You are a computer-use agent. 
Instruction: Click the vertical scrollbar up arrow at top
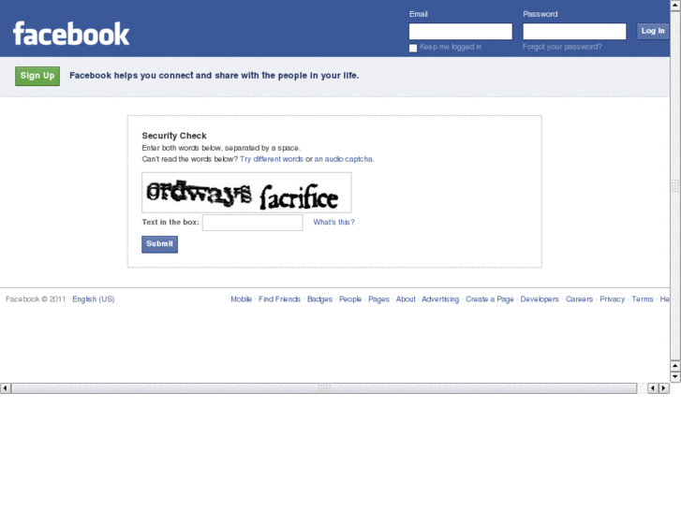675,6
